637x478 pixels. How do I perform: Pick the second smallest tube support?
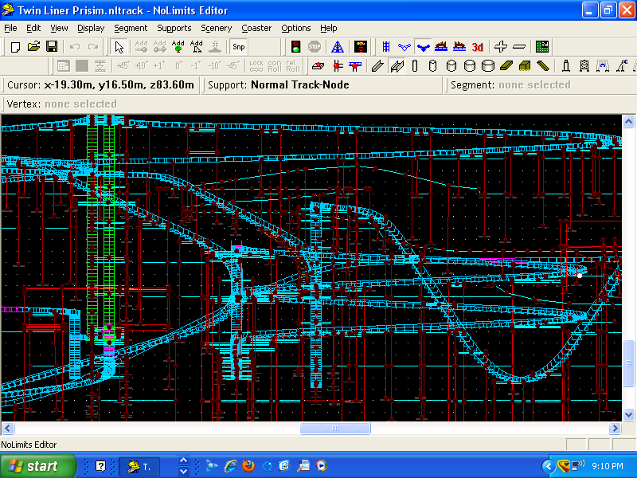[x=432, y=66]
